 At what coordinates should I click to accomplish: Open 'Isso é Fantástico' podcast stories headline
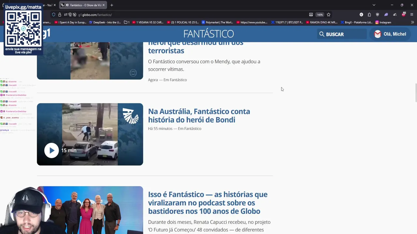[x=208, y=203]
